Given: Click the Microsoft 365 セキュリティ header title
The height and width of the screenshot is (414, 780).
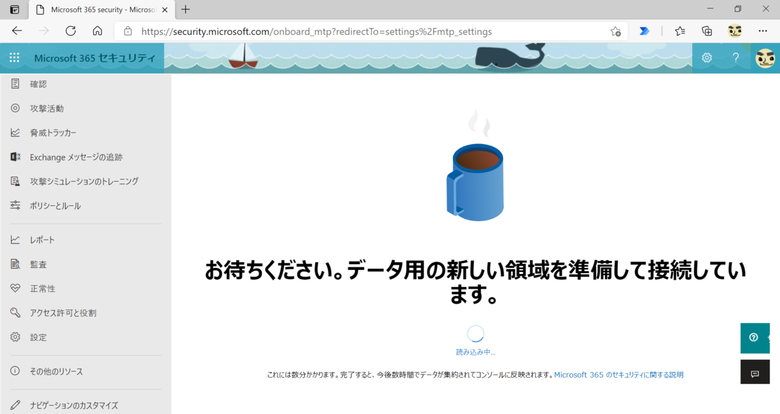Looking at the screenshot, I should pyautogui.click(x=95, y=58).
